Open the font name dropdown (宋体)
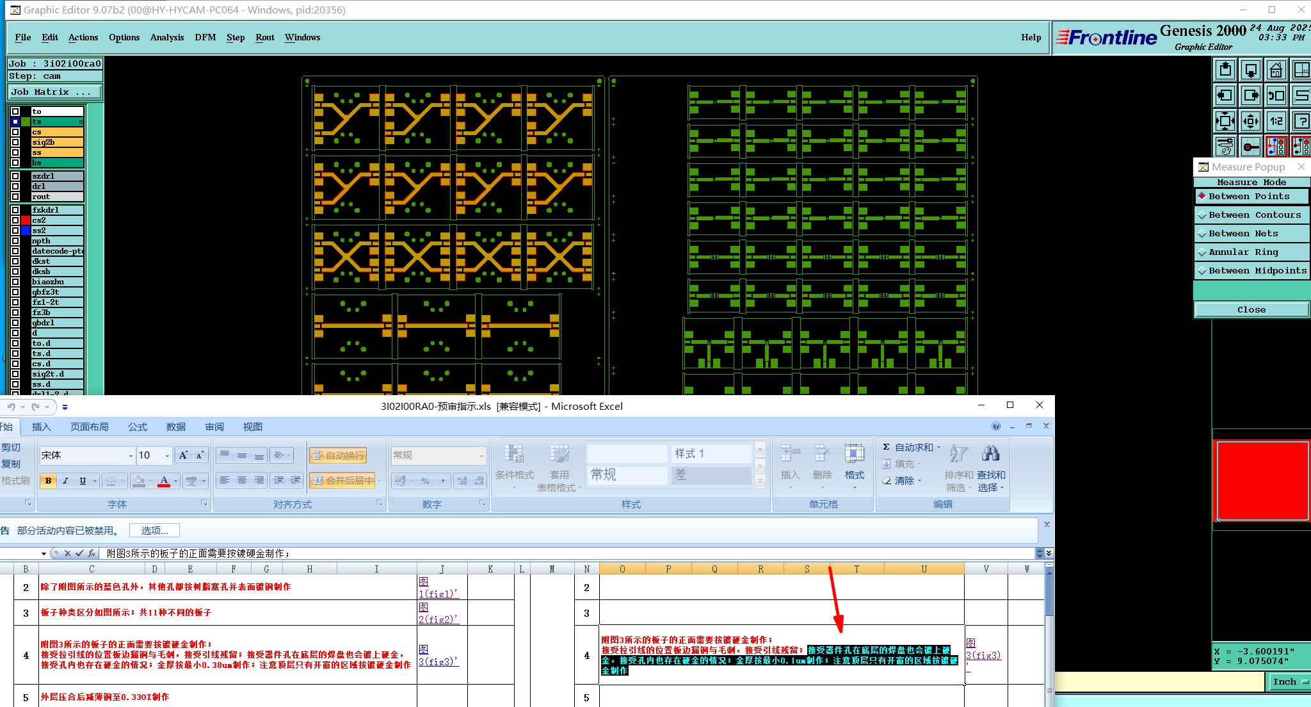Image resolution: width=1311 pixels, height=707 pixels. pos(131,456)
